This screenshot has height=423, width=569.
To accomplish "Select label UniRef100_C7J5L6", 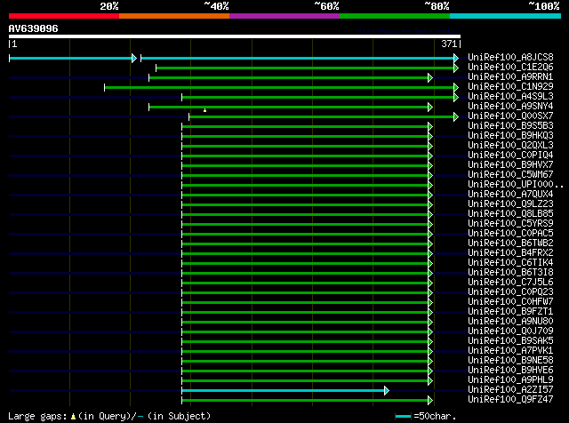I will point(510,283).
